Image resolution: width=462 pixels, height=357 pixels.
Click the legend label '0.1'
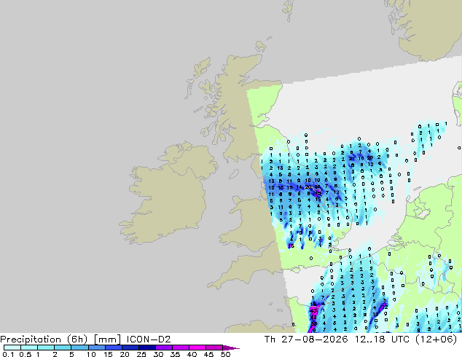tap(8, 354)
